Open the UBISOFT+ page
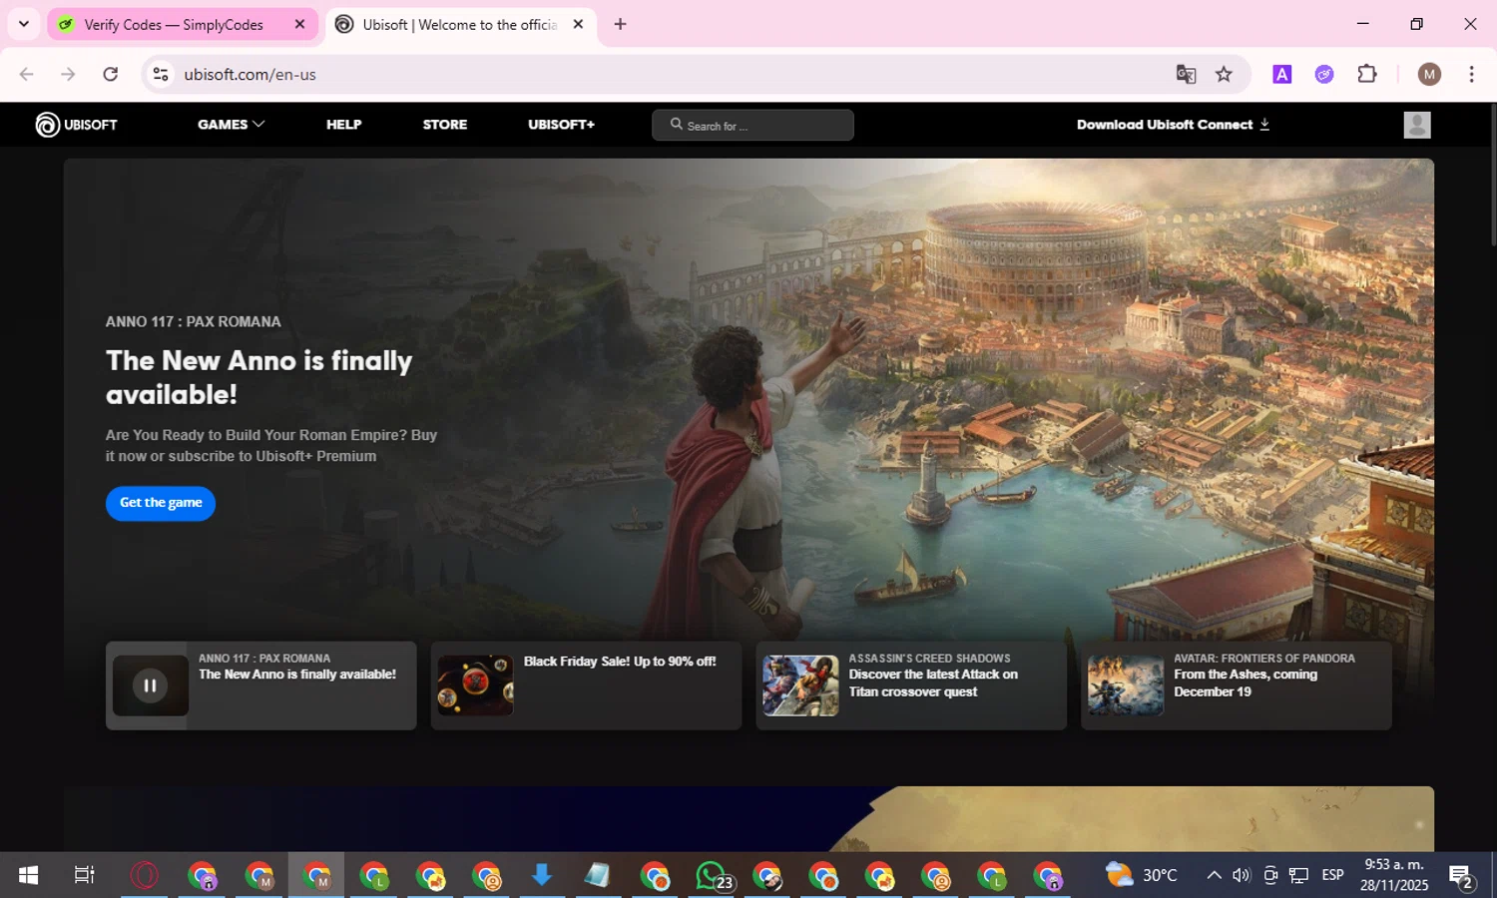The height and width of the screenshot is (898, 1497). tap(561, 125)
